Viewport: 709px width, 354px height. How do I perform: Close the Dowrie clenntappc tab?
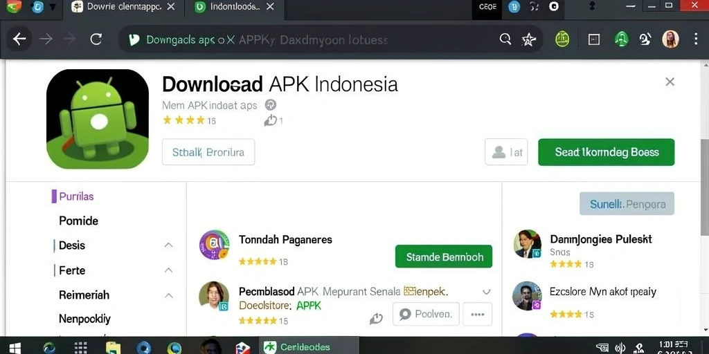click(170, 7)
